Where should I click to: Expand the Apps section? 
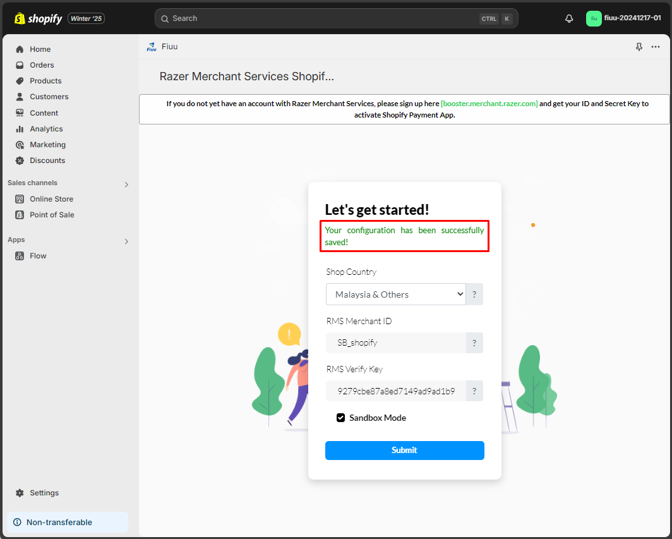126,241
